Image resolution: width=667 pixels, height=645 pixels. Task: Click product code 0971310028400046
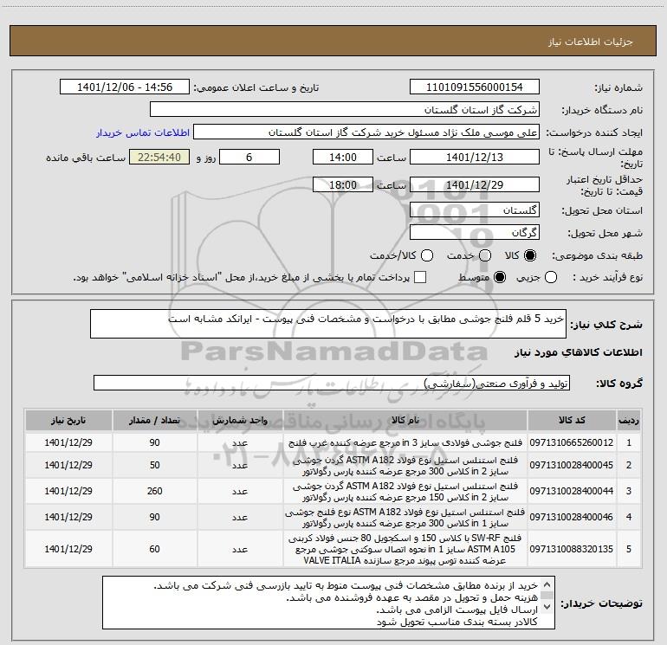572,517
